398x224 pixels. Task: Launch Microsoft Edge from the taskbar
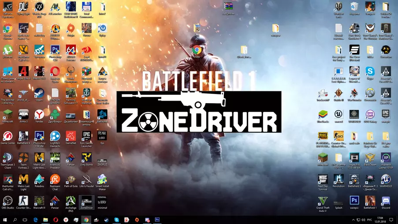tap(35, 220)
